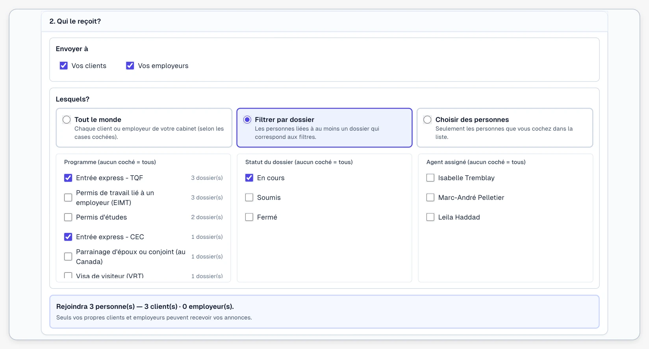Viewport: 649px width, 349px height.
Task: Check the Soumis status
Action: (249, 198)
